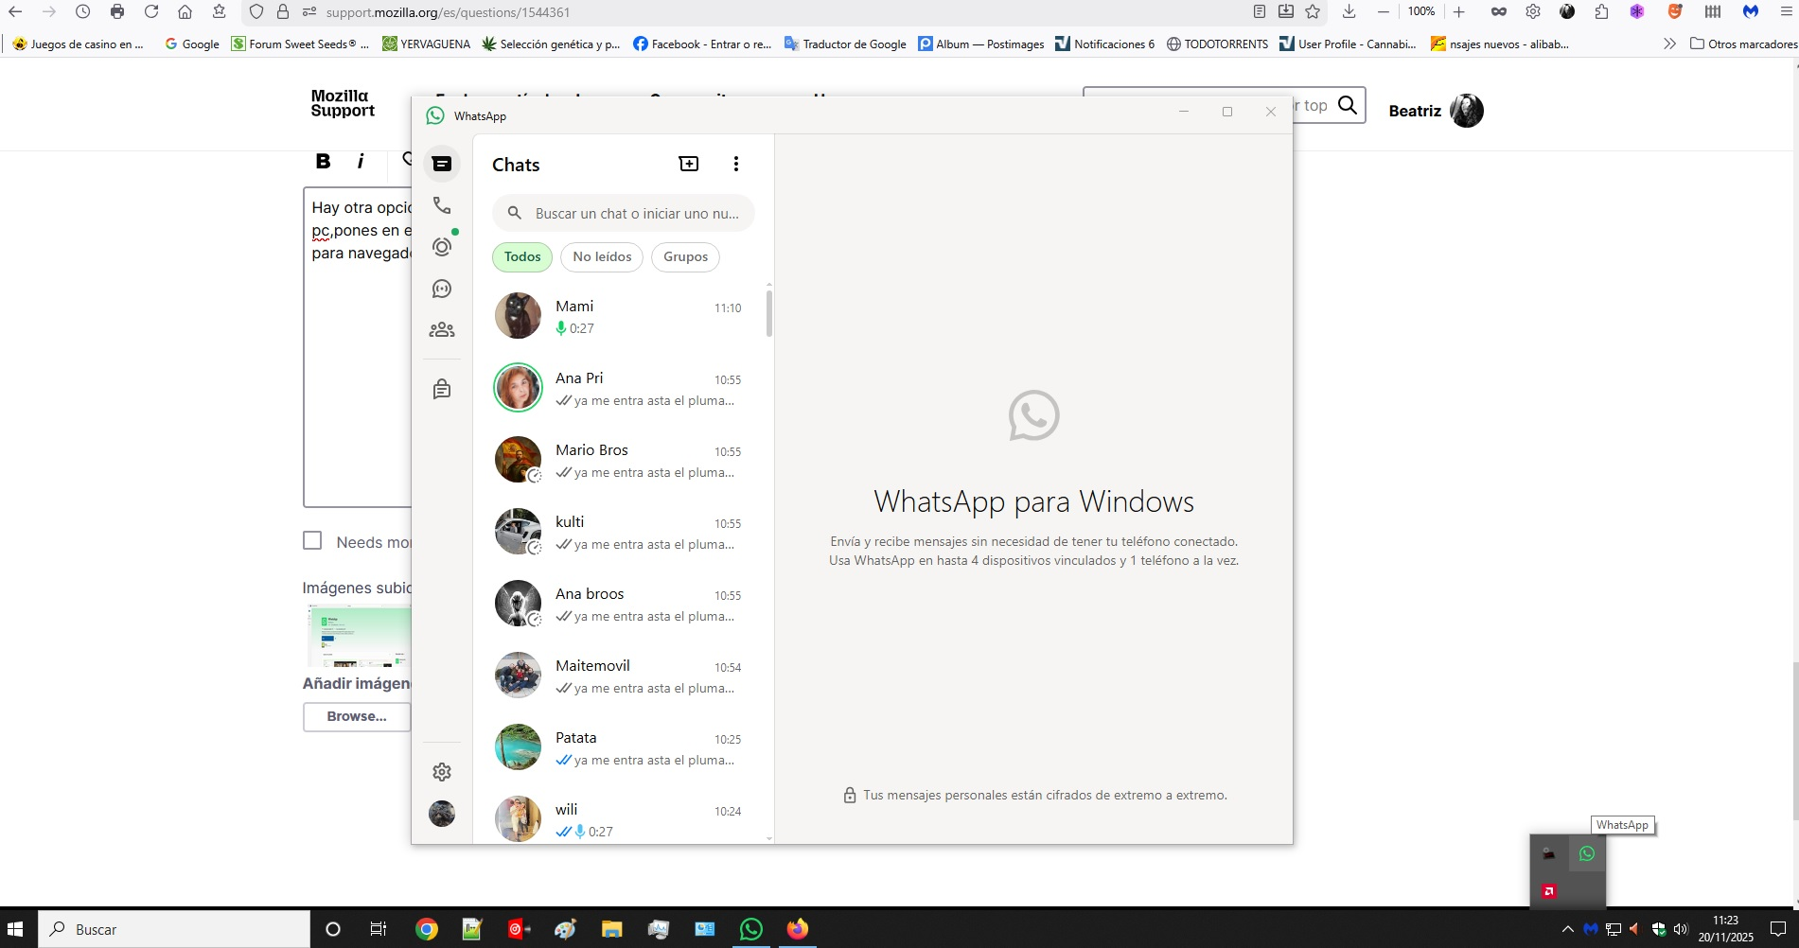The height and width of the screenshot is (948, 1799).
Task: Open the Windows Start menu
Action: point(15,929)
